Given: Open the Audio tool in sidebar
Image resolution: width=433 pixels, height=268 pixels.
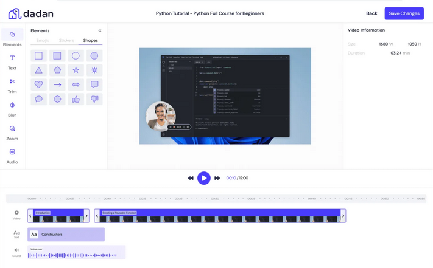Looking at the screenshot, I should click(12, 156).
